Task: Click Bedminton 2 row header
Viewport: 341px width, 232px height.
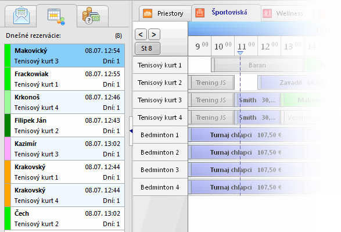Action: [x=160, y=152]
